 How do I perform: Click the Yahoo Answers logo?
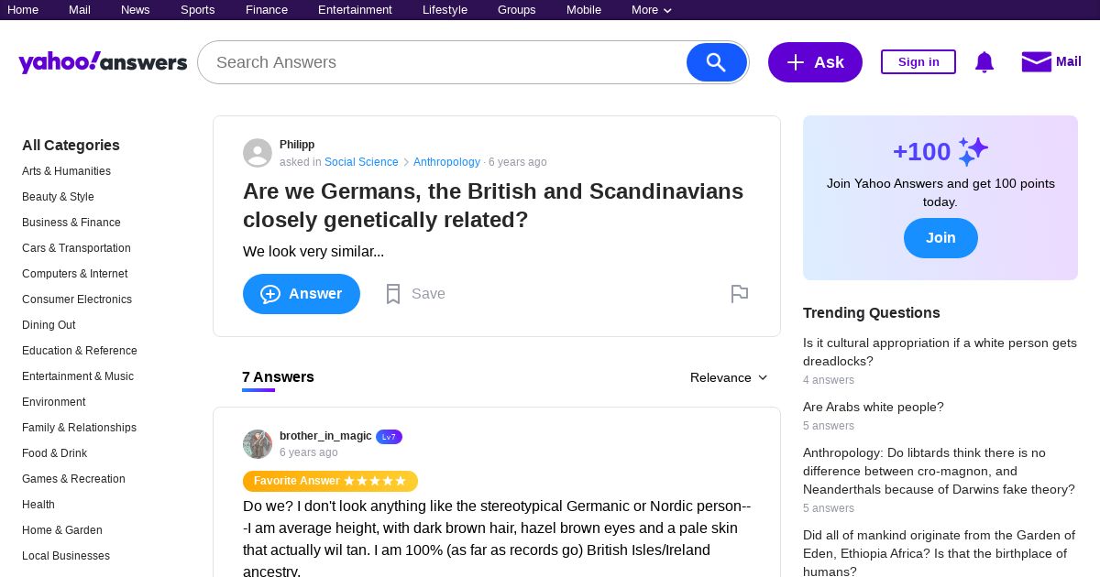point(103,62)
